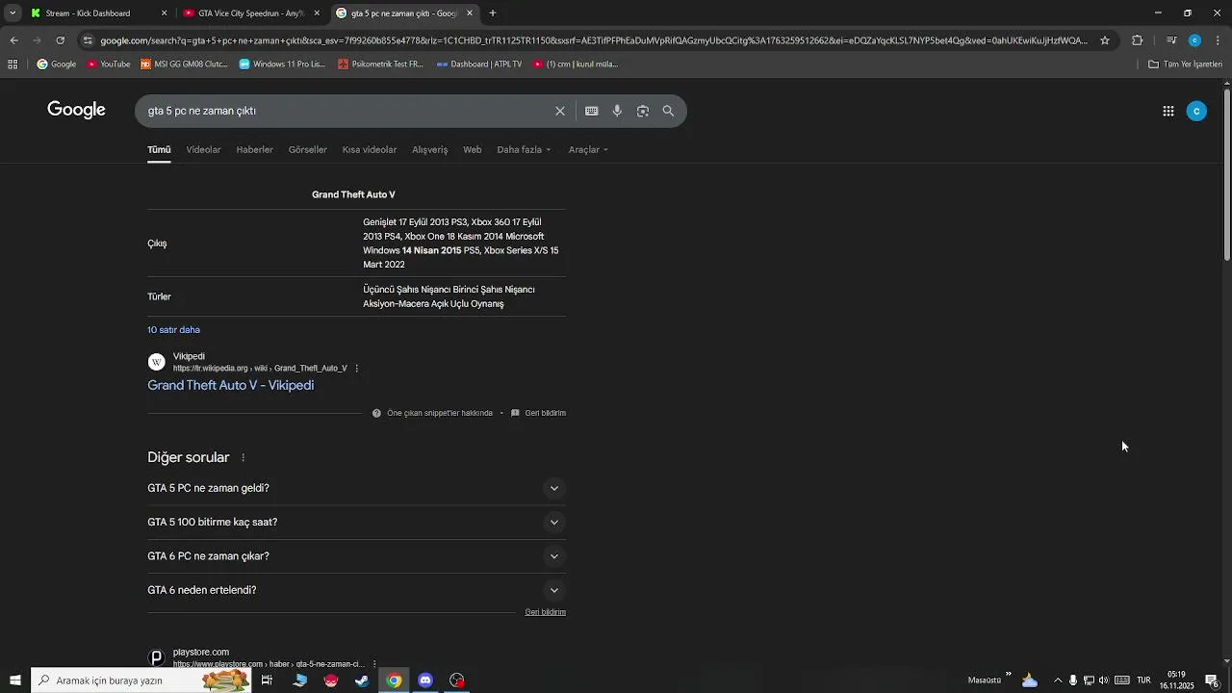Screen dimensions: 1232x693
Task: Start a voice search with the microphone
Action: tap(617, 111)
